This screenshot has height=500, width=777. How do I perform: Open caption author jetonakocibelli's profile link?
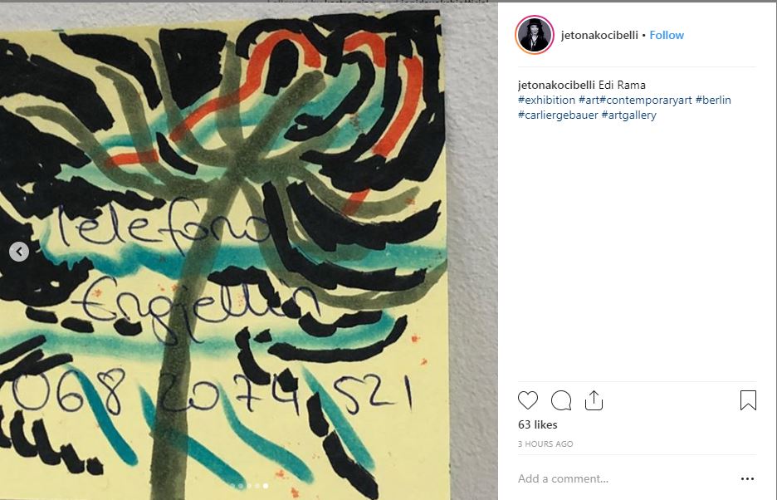pos(556,85)
